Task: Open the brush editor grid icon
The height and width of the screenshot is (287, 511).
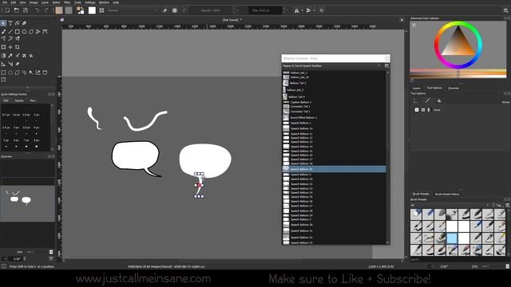Action: coord(101,10)
